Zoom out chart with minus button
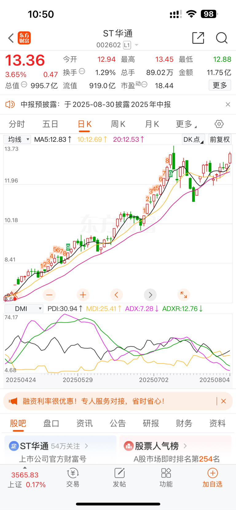The height and width of the screenshot is (510, 236). 49,295
